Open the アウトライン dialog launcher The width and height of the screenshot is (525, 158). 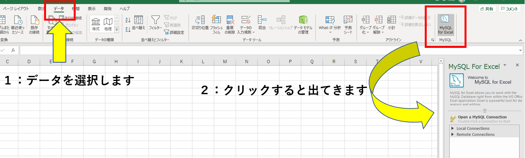[433, 40]
